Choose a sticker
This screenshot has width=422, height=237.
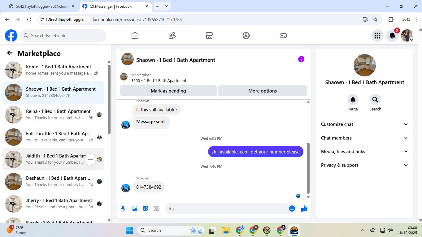tap(146, 209)
